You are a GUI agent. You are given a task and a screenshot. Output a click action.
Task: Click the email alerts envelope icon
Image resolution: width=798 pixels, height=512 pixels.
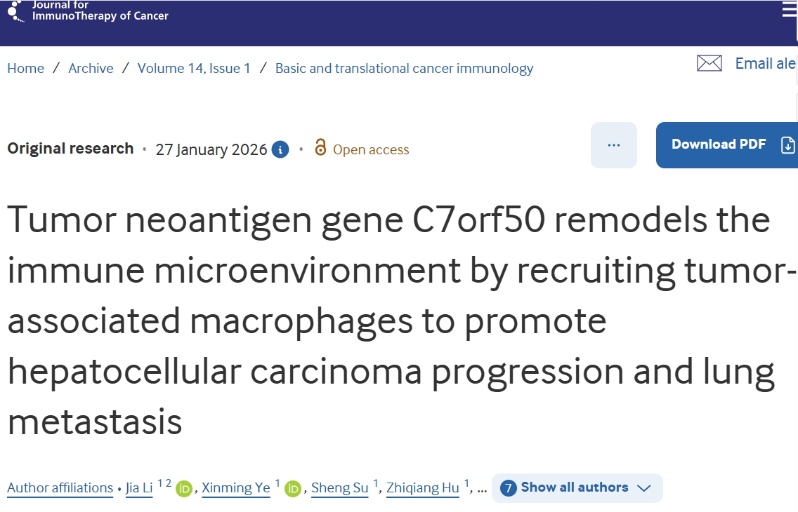click(709, 64)
